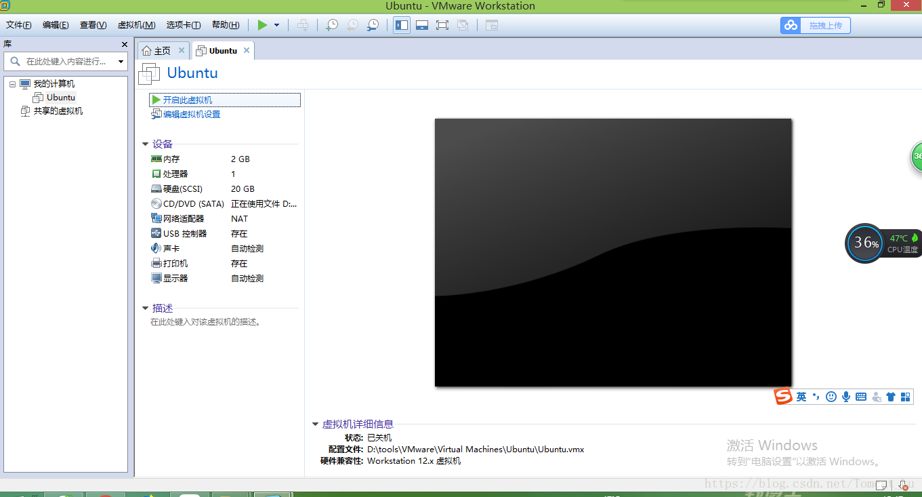Open the Sogou skin shirt icon
This screenshot has height=497, width=922.
[891, 397]
